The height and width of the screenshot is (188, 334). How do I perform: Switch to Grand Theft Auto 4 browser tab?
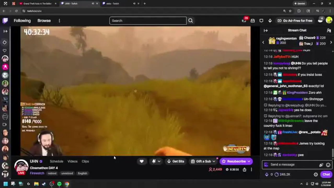tap(37, 4)
